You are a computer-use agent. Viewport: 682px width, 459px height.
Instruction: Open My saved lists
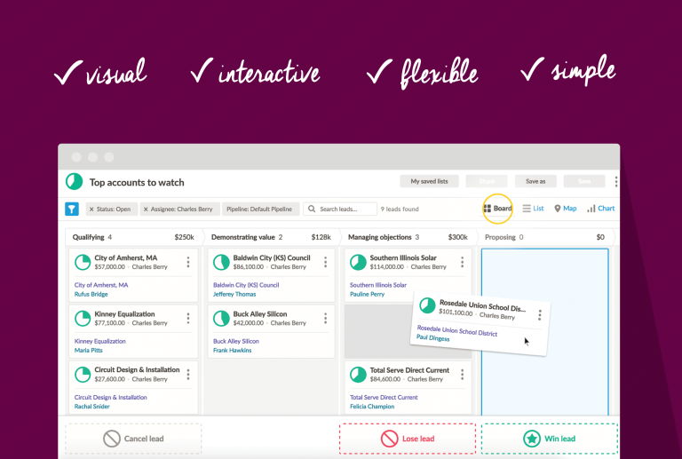pyautogui.click(x=429, y=181)
